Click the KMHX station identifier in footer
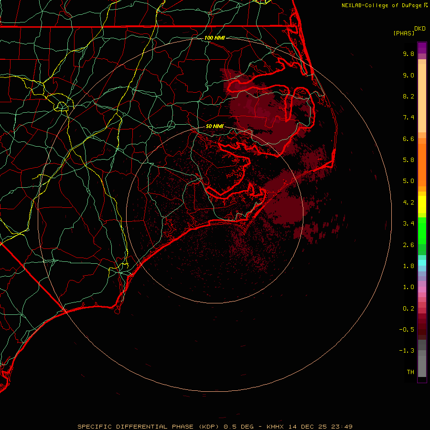The height and width of the screenshot is (430, 430). click(x=275, y=427)
